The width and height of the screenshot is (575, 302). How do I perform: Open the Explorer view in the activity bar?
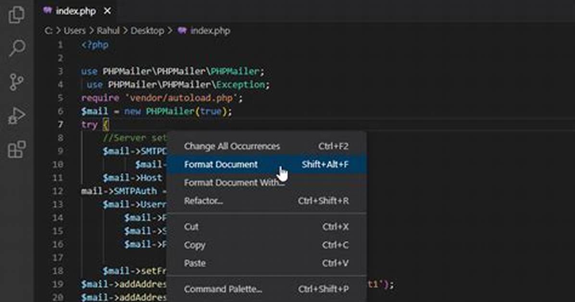[x=16, y=15]
